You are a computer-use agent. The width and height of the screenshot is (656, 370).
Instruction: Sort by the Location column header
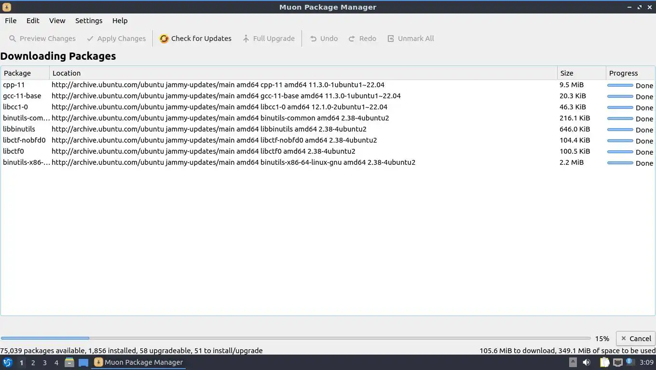click(303, 73)
